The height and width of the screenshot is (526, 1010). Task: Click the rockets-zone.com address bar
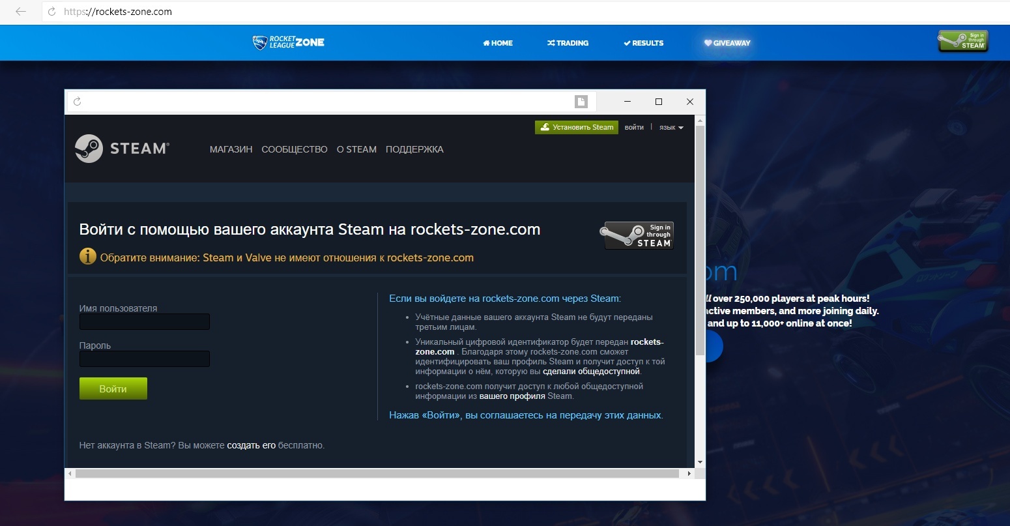coord(521,12)
